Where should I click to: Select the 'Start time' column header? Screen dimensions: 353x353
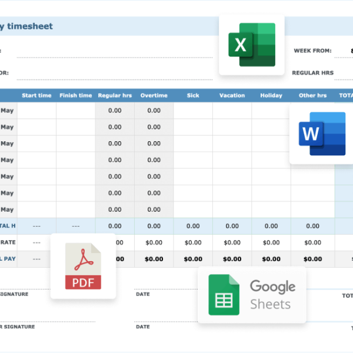[36, 95]
